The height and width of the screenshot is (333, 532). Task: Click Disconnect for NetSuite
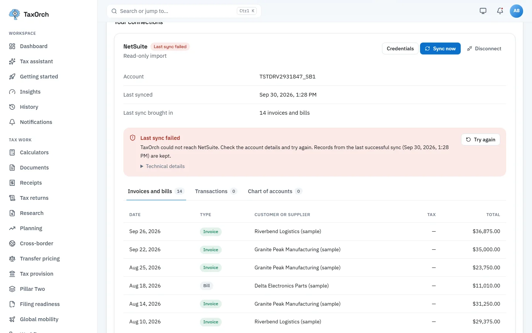tap(484, 48)
